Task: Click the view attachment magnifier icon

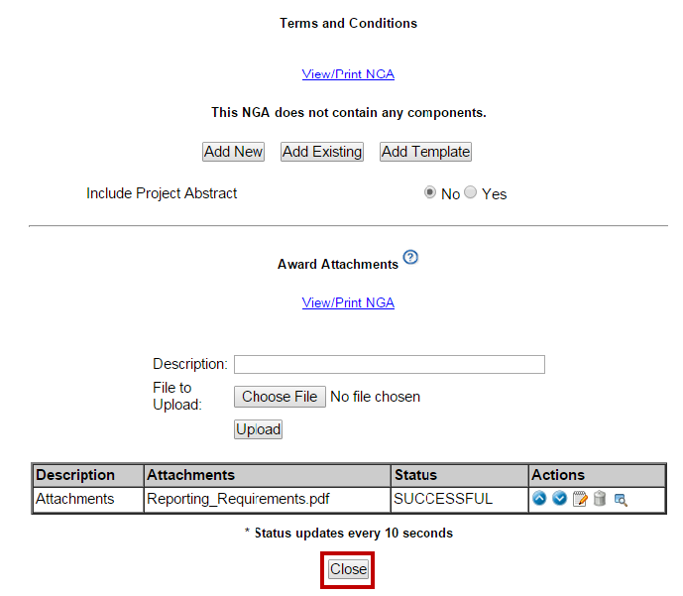Action: click(x=621, y=499)
